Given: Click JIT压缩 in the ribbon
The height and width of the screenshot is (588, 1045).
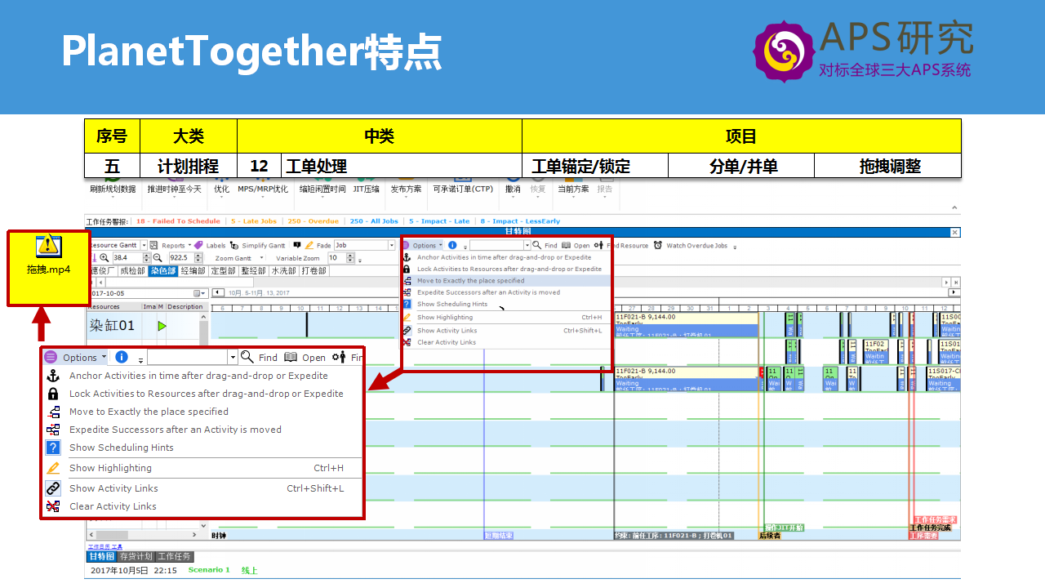Looking at the screenshot, I should 366,189.
